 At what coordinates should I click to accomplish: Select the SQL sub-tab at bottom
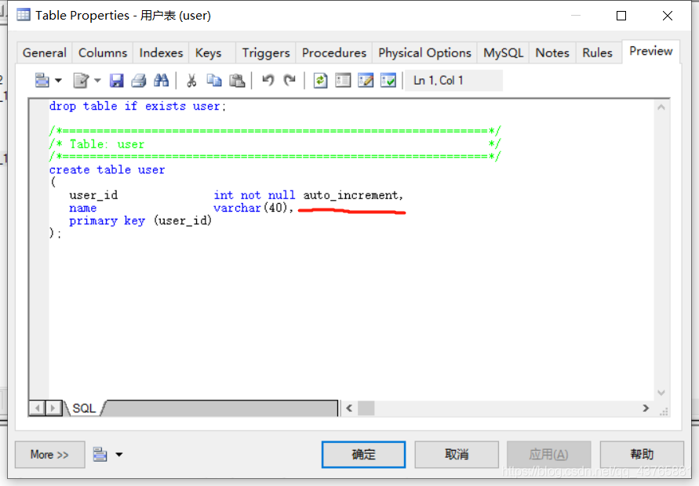pos(84,408)
